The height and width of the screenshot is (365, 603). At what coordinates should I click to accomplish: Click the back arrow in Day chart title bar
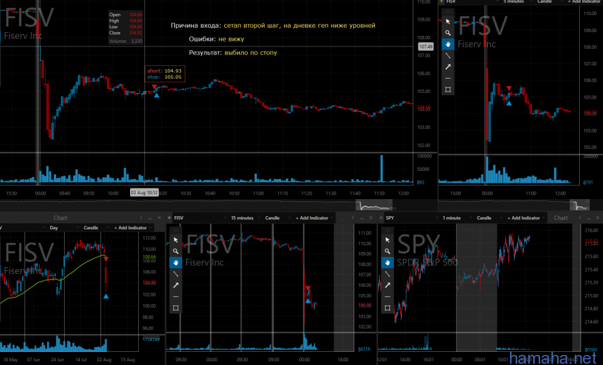pyautogui.click(x=141, y=218)
